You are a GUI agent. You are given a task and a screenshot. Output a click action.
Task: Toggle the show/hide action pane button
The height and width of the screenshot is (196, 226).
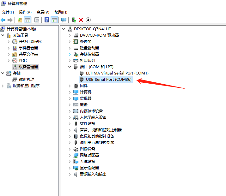click(x=54, y=20)
